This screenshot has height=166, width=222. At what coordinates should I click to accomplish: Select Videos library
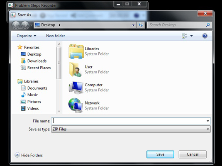click(x=33, y=108)
